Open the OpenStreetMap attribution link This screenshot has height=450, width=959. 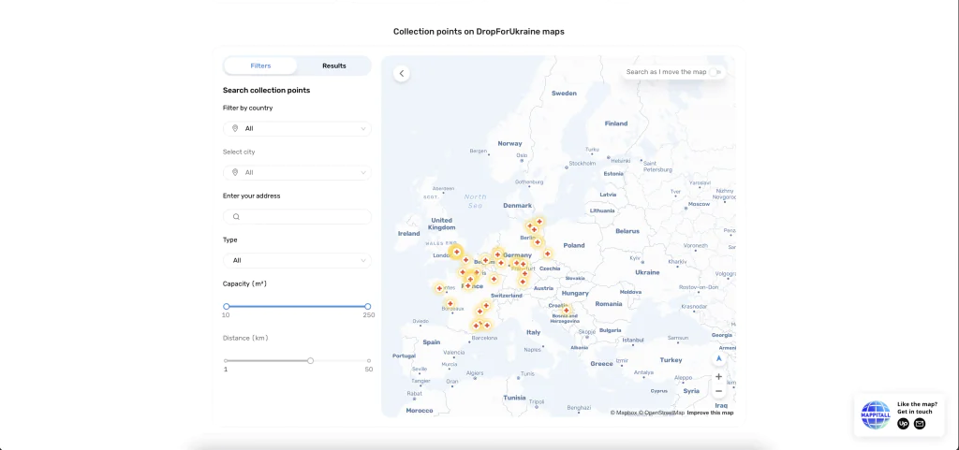tap(662, 413)
